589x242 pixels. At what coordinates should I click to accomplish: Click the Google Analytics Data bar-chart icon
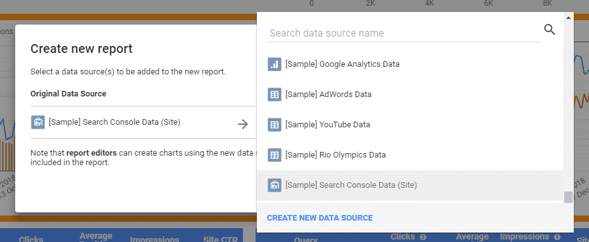[x=275, y=64]
